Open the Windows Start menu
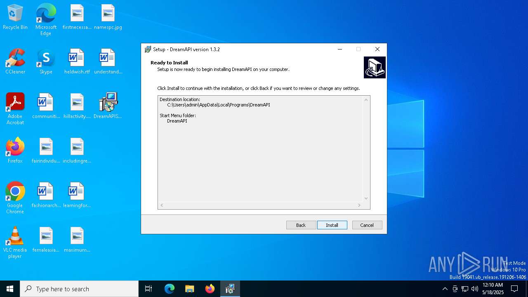The image size is (528, 297). [10, 289]
